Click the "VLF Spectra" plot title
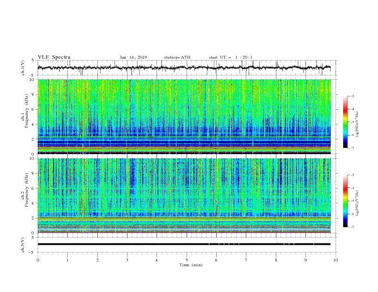 54,57
